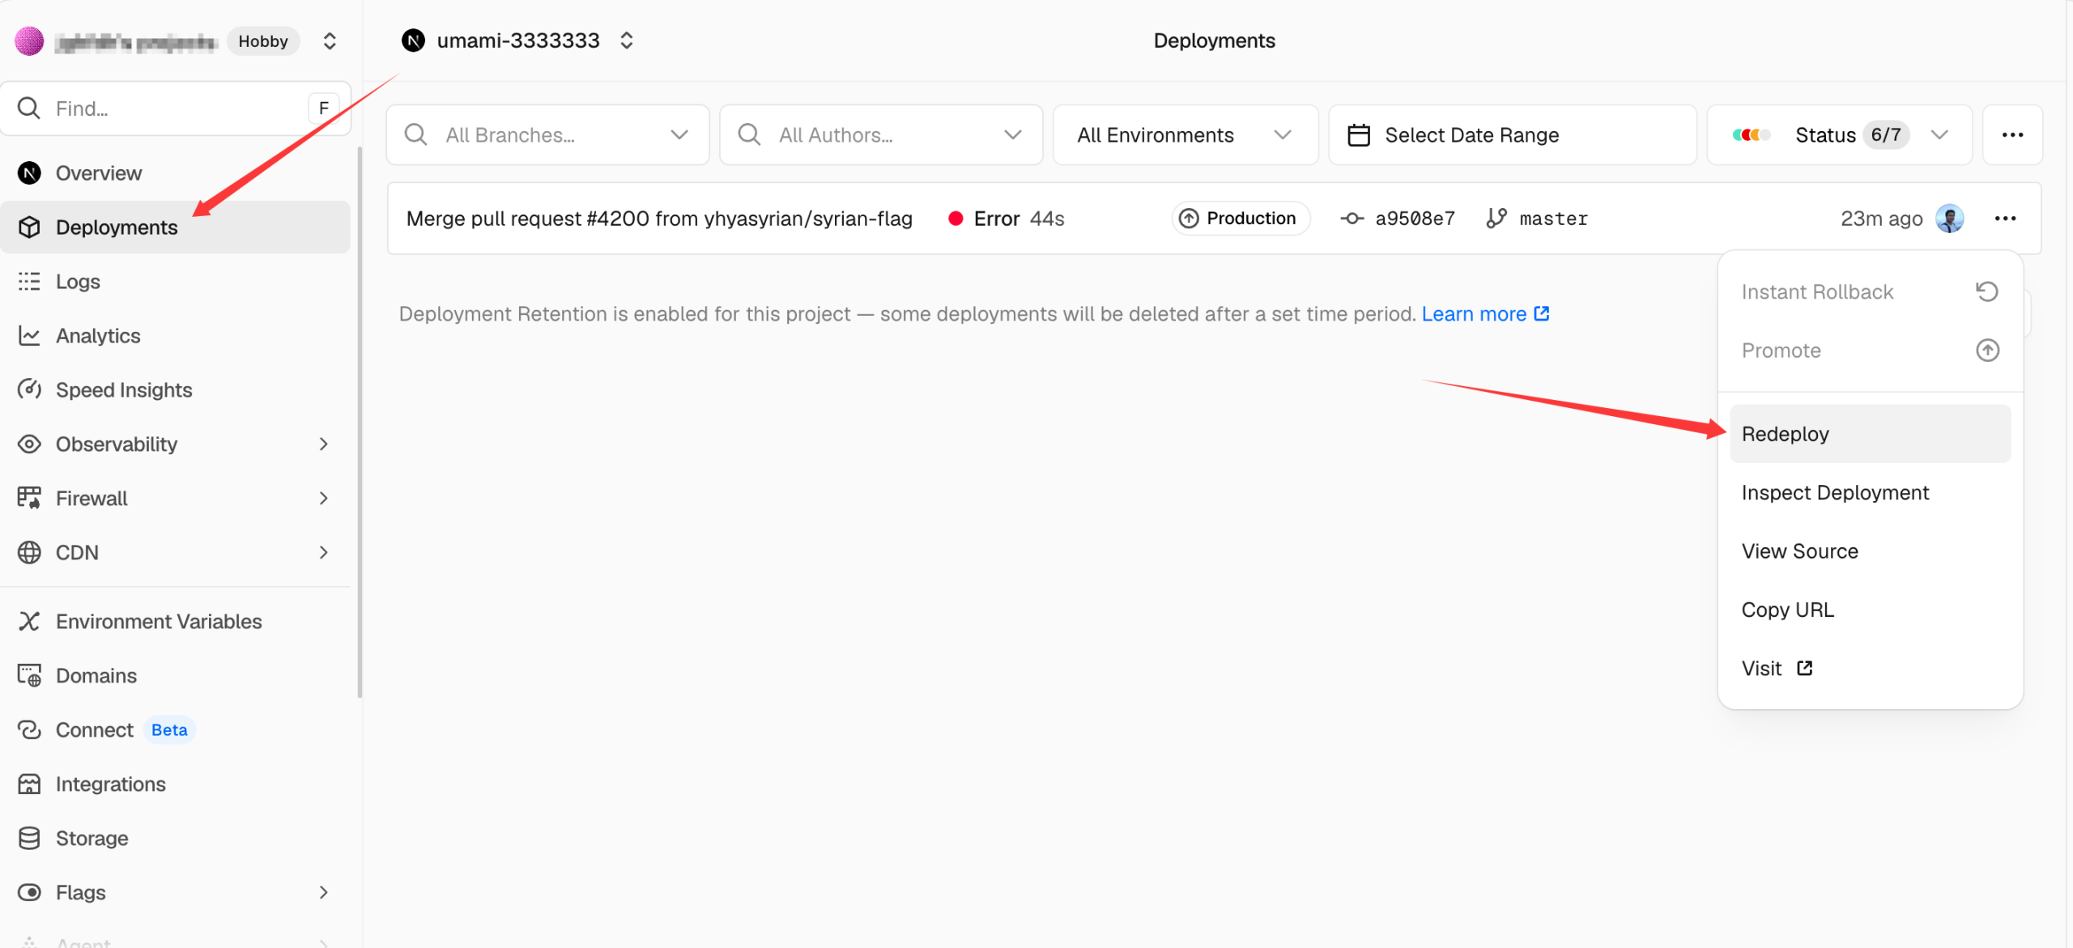Click the Firewall icon in sidebar
The width and height of the screenshot is (2073, 948).
coord(29,498)
